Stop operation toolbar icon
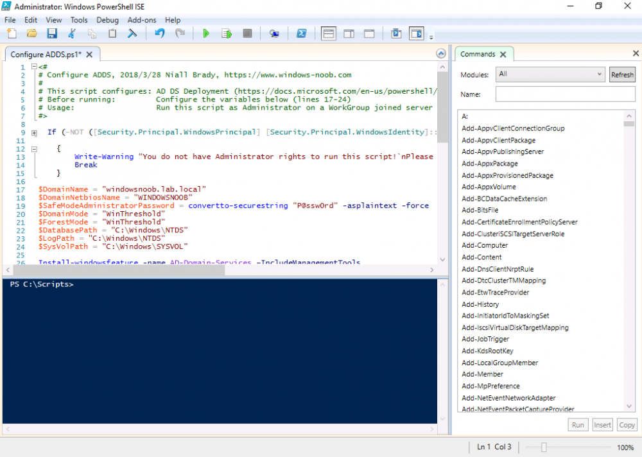This screenshot has height=457, width=642. coord(247,33)
